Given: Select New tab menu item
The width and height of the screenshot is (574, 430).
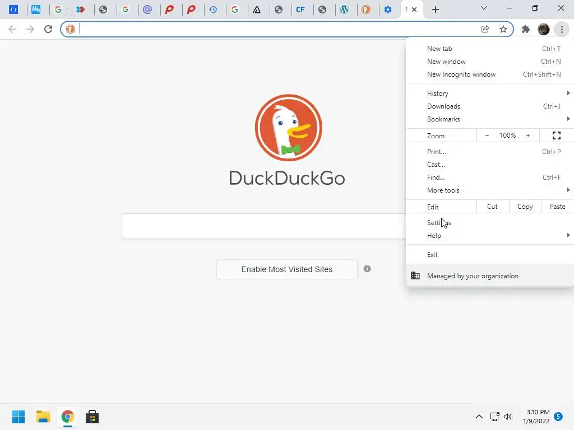Looking at the screenshot, I should point(490,49).
